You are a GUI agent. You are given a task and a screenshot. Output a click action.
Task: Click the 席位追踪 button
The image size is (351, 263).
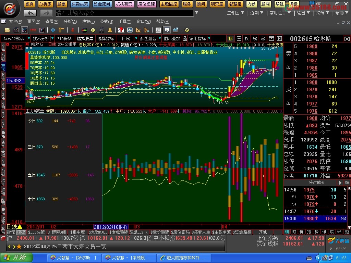(x=146, y=4)
